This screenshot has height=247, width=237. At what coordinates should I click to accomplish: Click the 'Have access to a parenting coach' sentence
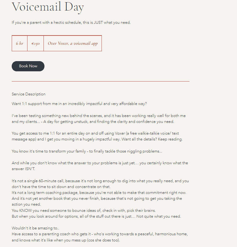click(x=100, y=237)
